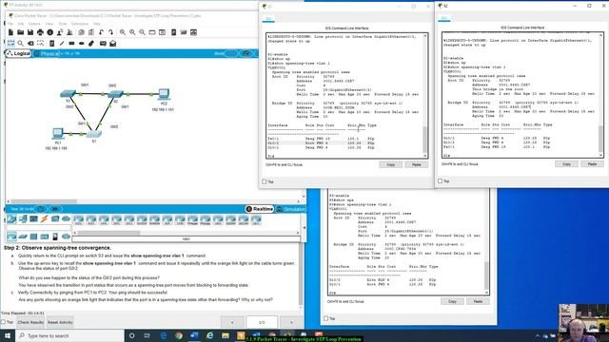Click the Fast Forward Time button
This screenshot has height=342, width=609.
click(x=55, y=209)
